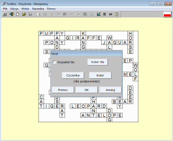Click the Czcionka button
This screenshot has width=173, height=141.
73,75
